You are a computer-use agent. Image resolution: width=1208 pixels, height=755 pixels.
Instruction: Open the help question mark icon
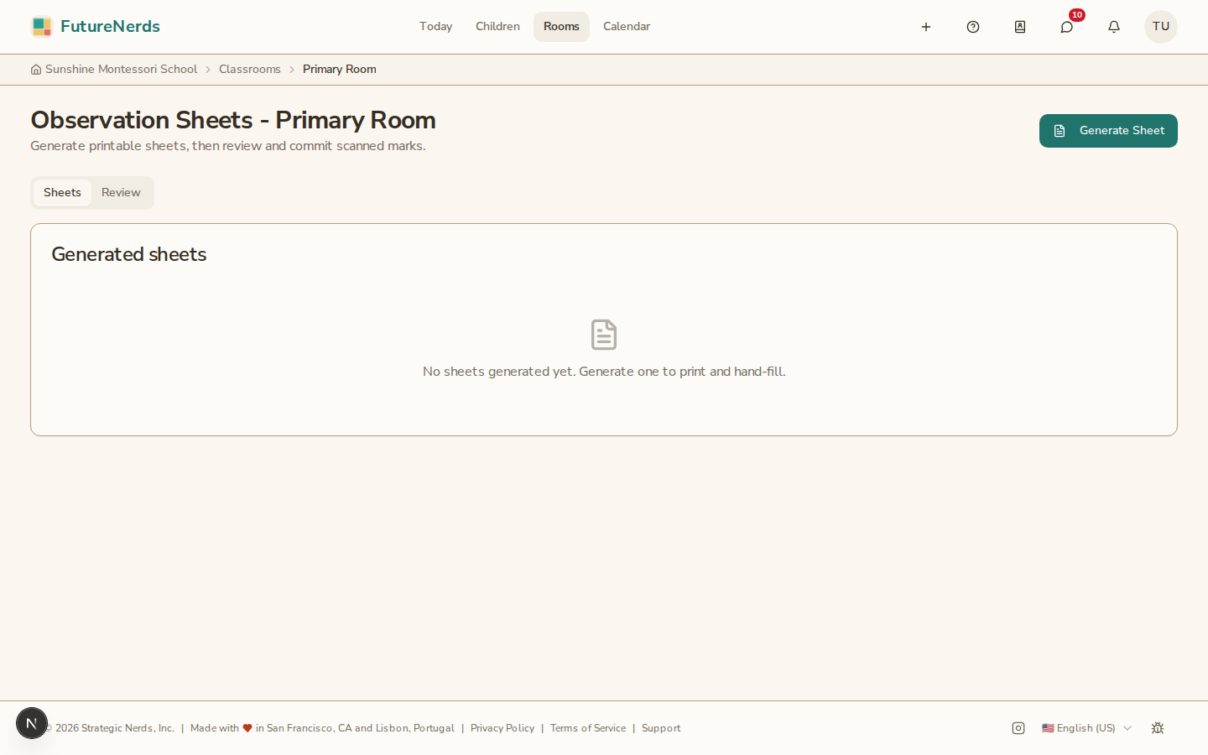[x=973, y=27]
